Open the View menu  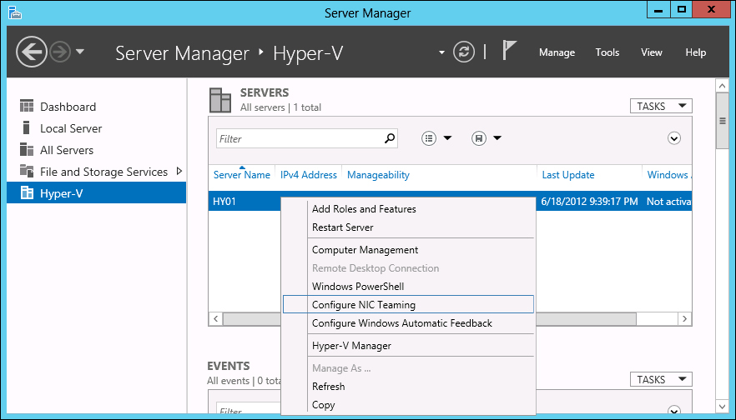652,52
